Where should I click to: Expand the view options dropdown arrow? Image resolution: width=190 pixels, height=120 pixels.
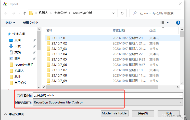click(168, 23)
